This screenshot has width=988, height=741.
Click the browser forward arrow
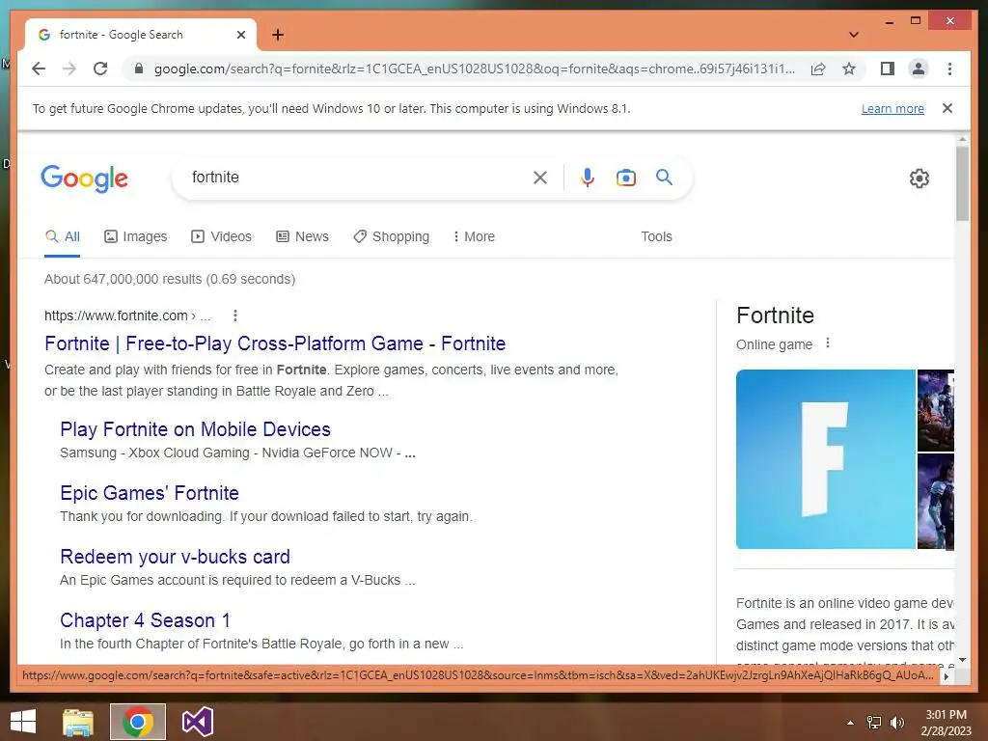69,69
